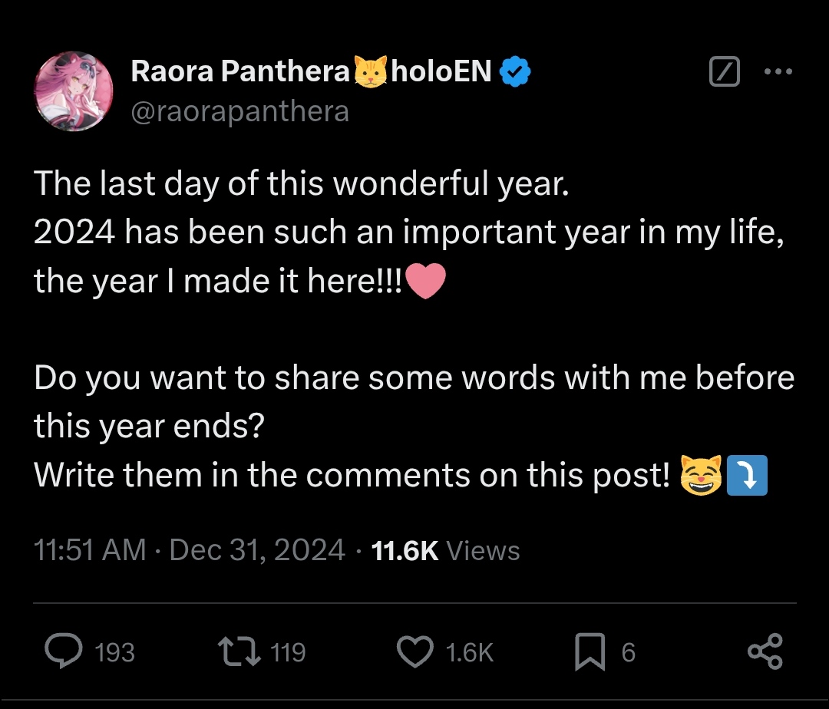Like the post with the heart icon
This screenshot has width=829, height=709.
(414, 652)
